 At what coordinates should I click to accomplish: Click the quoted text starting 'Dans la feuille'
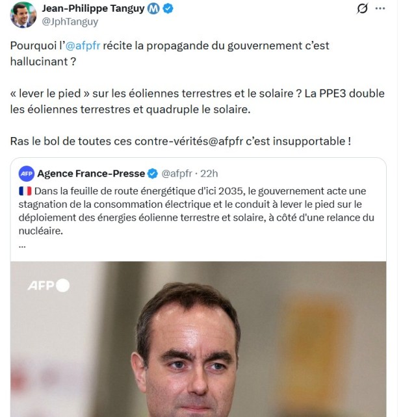click(196, 211)
